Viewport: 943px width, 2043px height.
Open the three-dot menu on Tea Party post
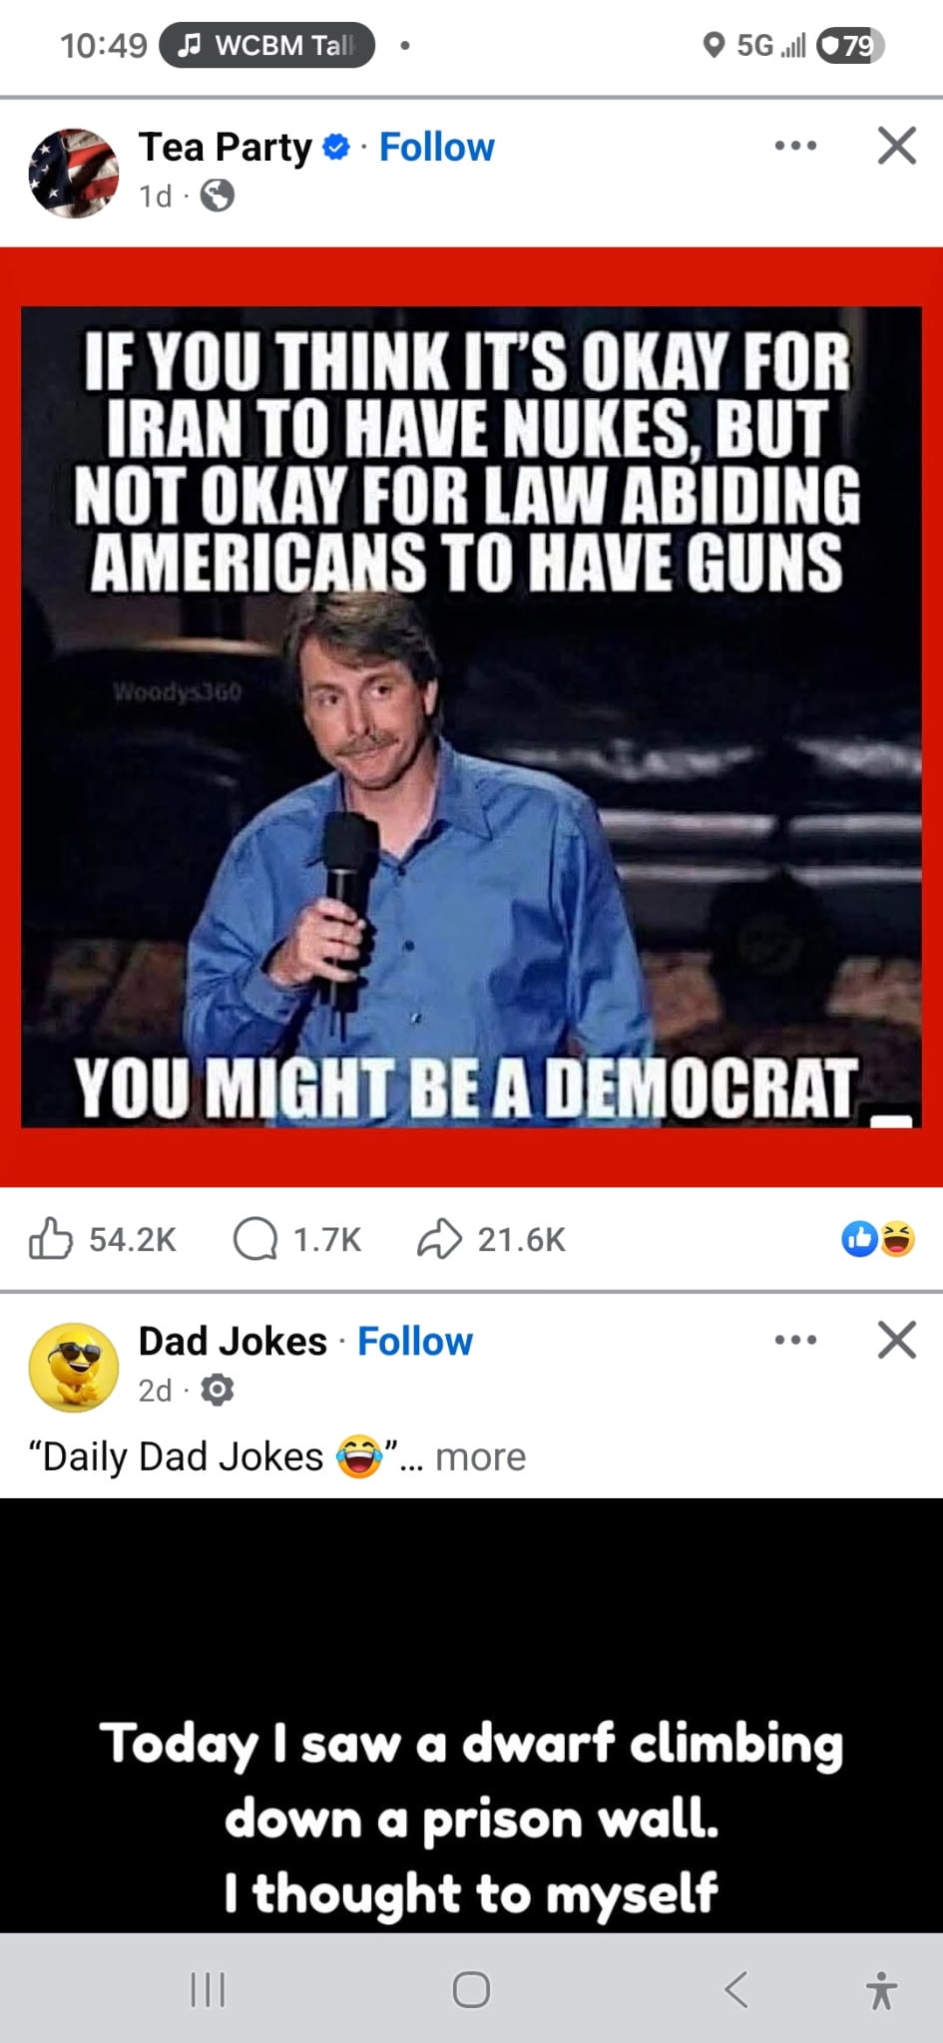[795, 146]
